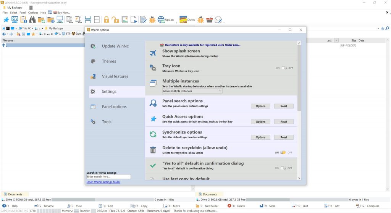Click the Quick Access star toolbar icon

[x=6, y=19]
